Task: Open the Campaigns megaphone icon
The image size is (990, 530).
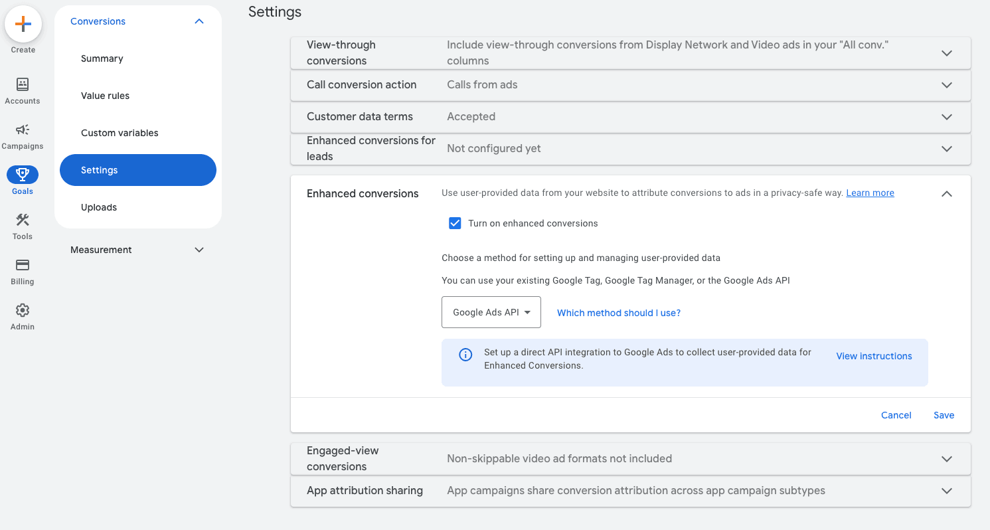Action: pyautogui.click(x=23, y=130)
